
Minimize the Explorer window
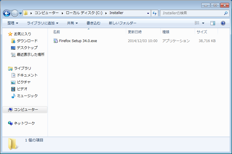point(206,5)
